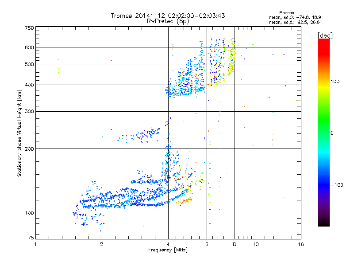Click the 'Phases' header text

[x=286, y=13]
